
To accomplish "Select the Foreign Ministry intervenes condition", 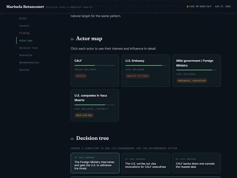I will click(95, 163).
